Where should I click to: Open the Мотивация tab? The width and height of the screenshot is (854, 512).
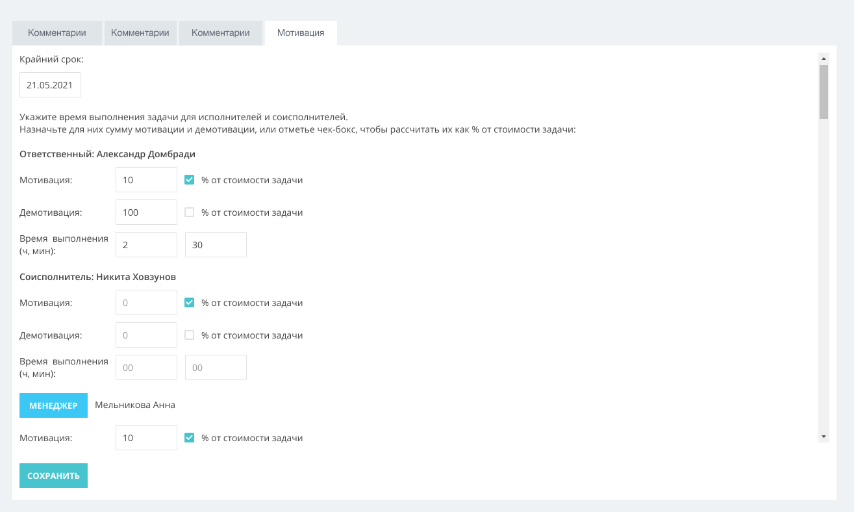(301, 33)
